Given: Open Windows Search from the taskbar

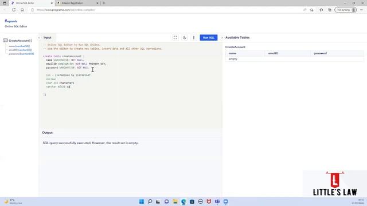Looking at the screenshot, I should pyautogui.click(x=150, y=201).
